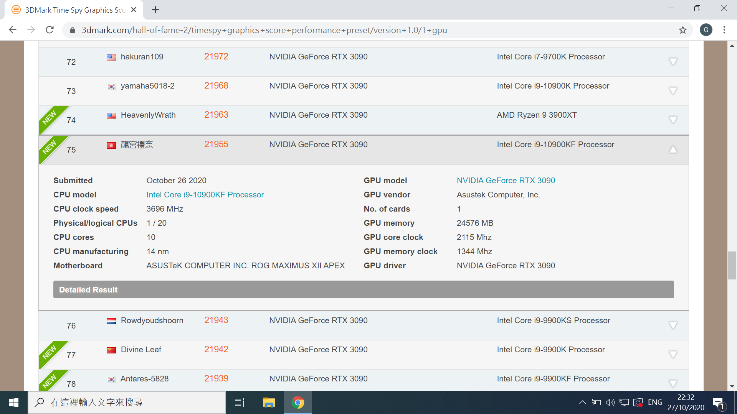Viewport: 737px width, 414px height.
Task: Click the page vertical scrollbar thumb
Action: 732,266
